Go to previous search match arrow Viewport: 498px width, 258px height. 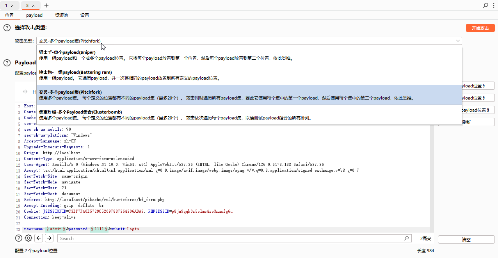click(39, 238)
